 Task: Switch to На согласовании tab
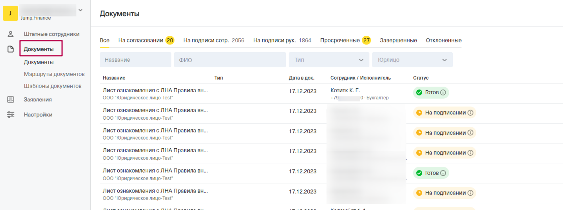[x=140, y=40]
